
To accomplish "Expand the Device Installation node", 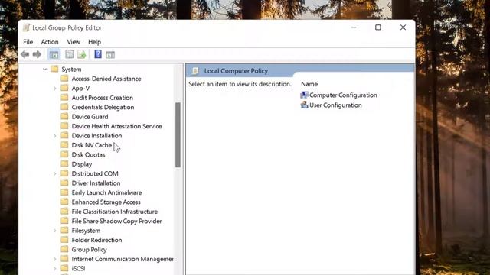I will pos(54,136).
